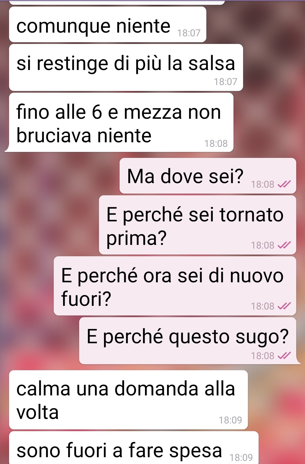Select the 'calma una domanda alla volta' message
Screen dimensions: 305x464
[128, 400]
